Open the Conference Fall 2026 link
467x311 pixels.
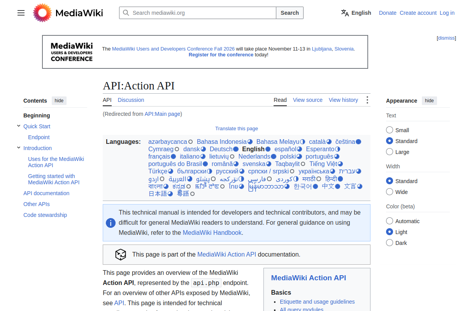pos(173,49)
